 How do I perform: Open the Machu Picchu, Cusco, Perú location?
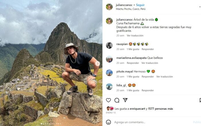click(131, 9)
